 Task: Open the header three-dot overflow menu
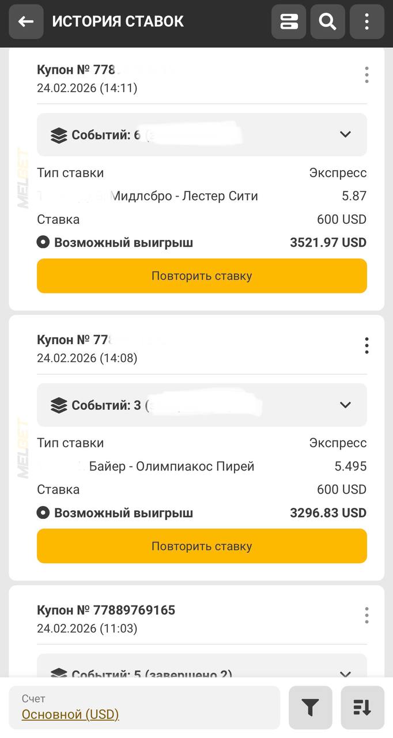[366, 22]
